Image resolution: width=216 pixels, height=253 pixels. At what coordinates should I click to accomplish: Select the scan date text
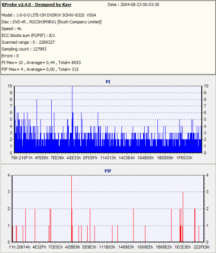tap(133, 5)
